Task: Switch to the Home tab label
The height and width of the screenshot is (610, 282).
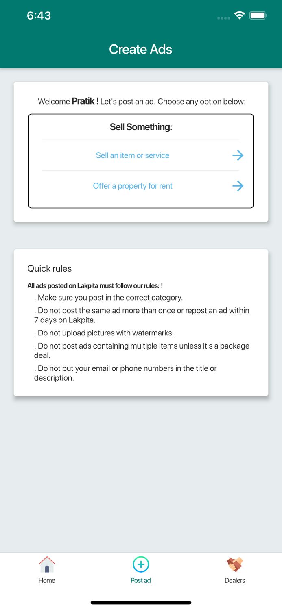Action: click(x=47, y=580)
